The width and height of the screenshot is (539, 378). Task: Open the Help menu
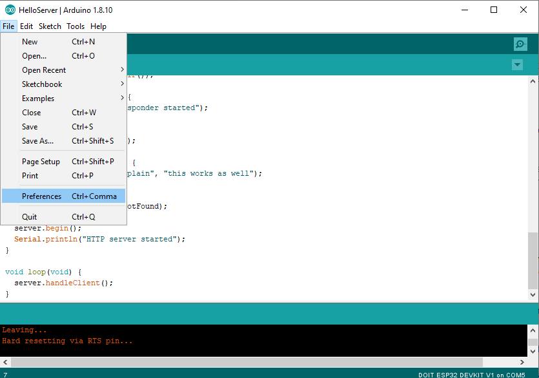pos(98,26)
